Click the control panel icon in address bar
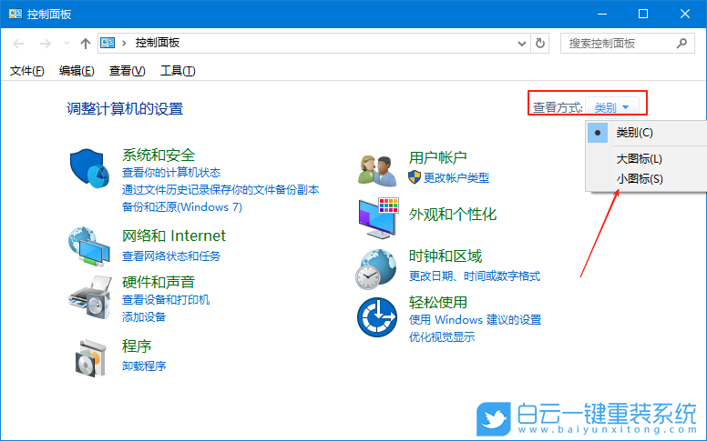707x441 pixels. tap(108, 44)
